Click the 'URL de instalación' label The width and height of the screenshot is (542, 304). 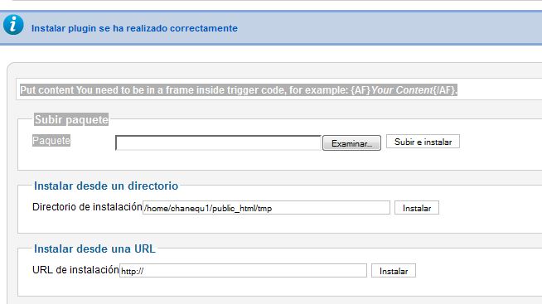[x=75, y=270]
